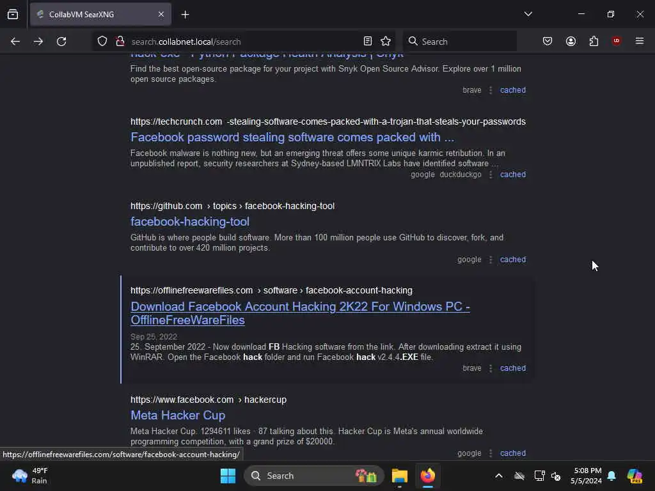Open the insecure connection padlock icon

120,42
